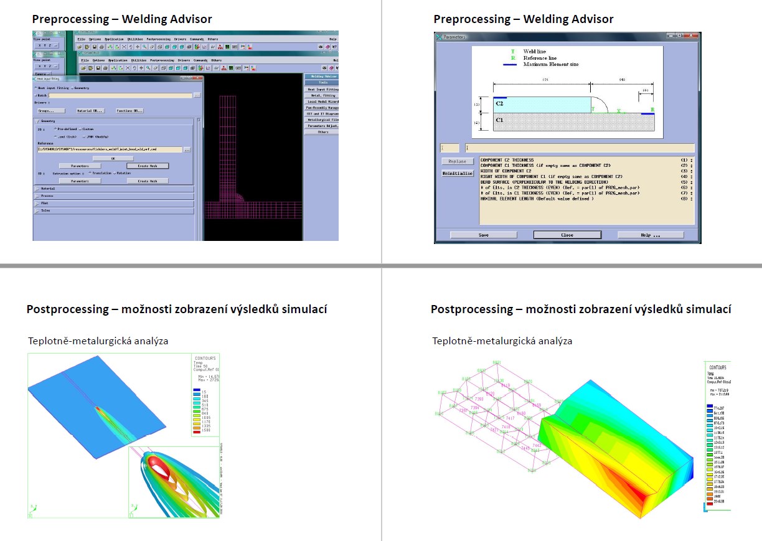
Task: Open File menu in the front SYSWORLD window
Action: [85, 60]
